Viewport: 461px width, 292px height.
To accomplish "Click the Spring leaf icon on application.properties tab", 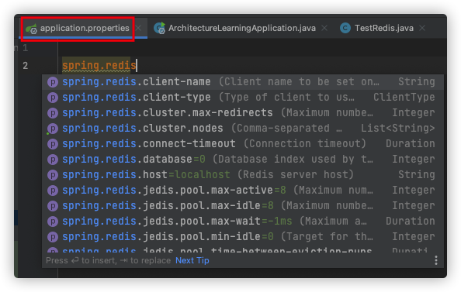I will point(31,29).
